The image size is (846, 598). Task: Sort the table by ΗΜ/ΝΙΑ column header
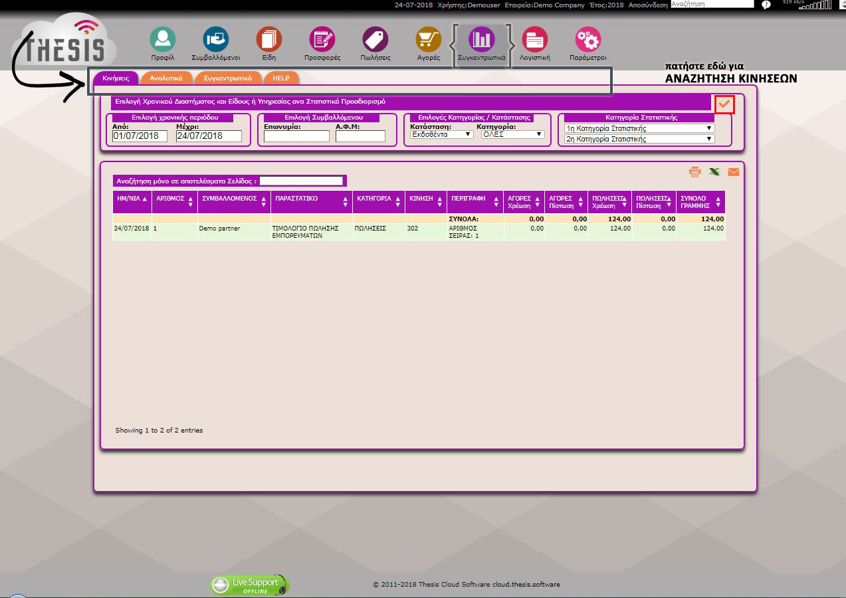tap(132, 199)
